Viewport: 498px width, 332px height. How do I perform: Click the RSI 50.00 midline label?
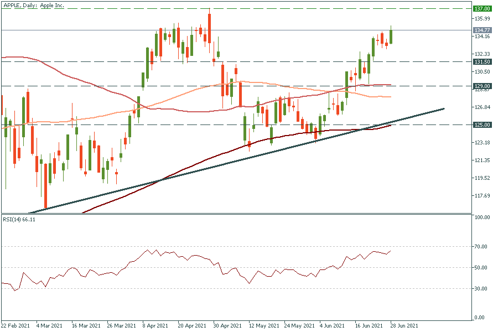(481, 267)
